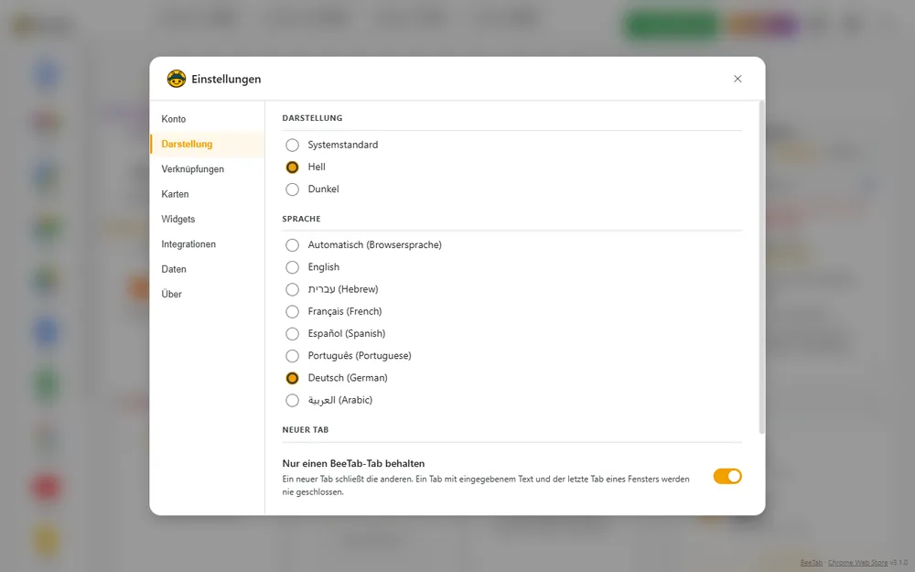This screenshot has width=915, height=572.
Task: Switch language to Arabic
Action: click(293, 401)
